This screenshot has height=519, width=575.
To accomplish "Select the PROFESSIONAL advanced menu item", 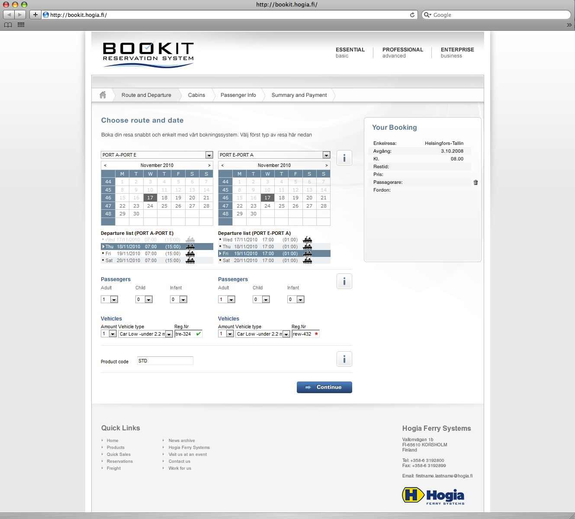I will point(403,52).
